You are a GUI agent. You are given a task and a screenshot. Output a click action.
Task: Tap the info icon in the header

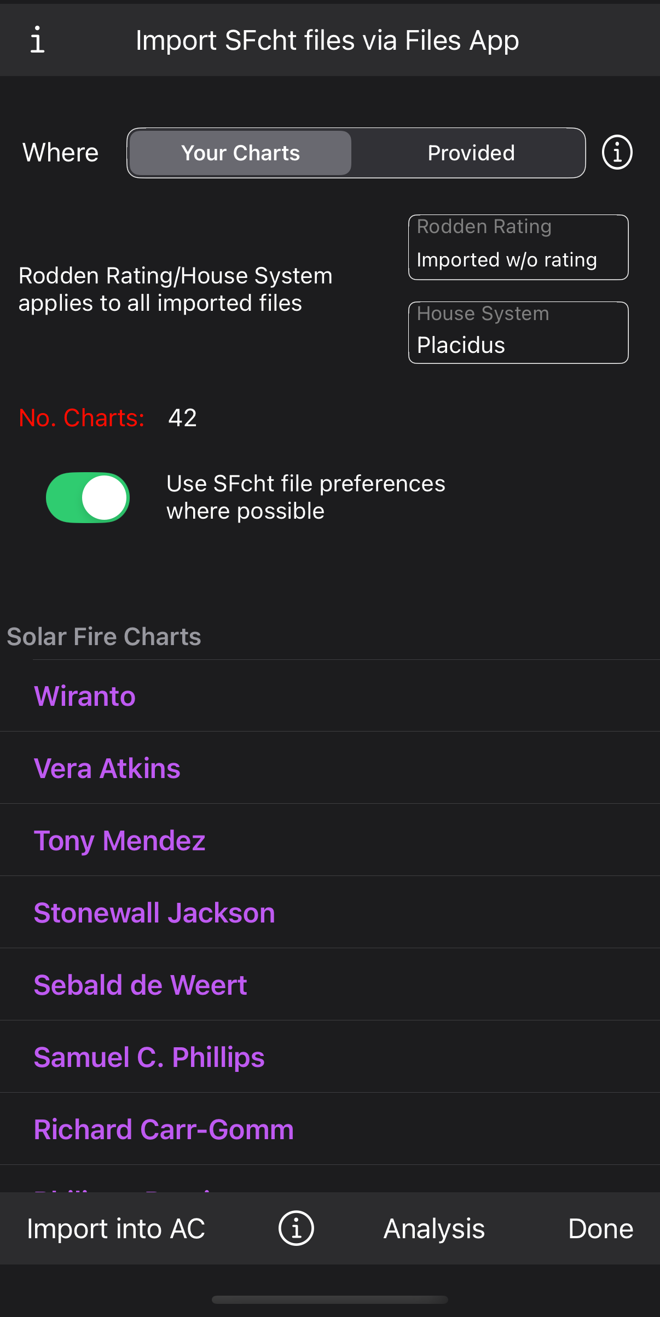pyautogui.click(x=37, y=40)
